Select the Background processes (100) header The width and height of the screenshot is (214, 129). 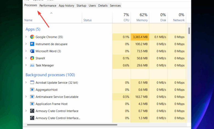tap(50, 75)
